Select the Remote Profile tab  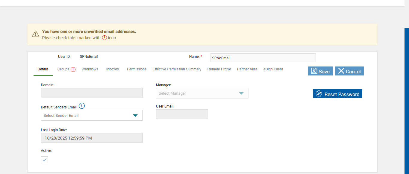click(x=219, y=69)
